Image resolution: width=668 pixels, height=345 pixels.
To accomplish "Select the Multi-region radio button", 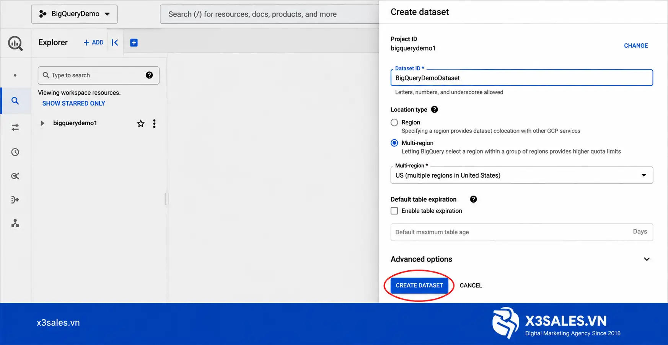I will tap(394, 143).
